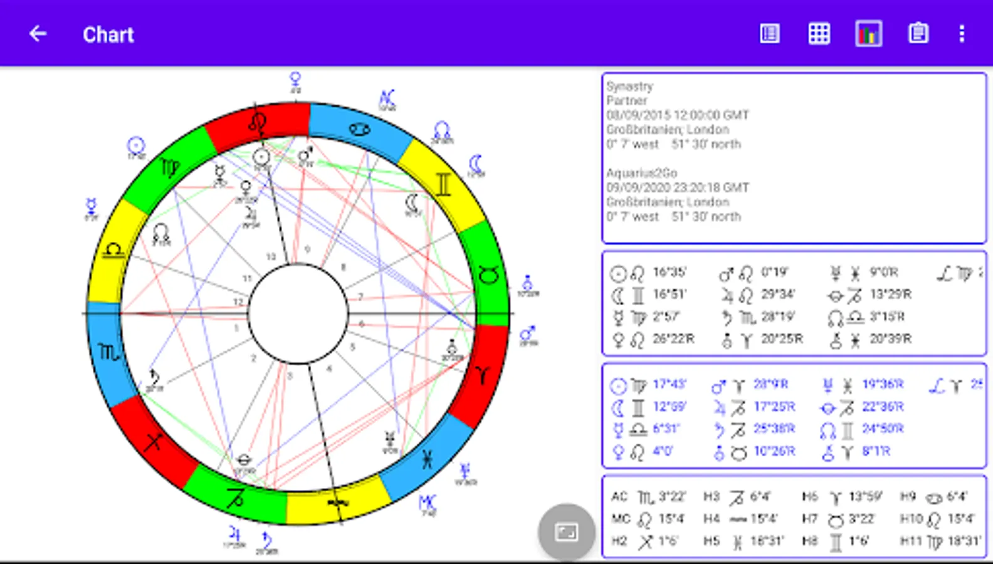Click the green Capricorn zodiac segment
Image resolution: width=993 pixels, height=564 pixels.
point(236,497)
